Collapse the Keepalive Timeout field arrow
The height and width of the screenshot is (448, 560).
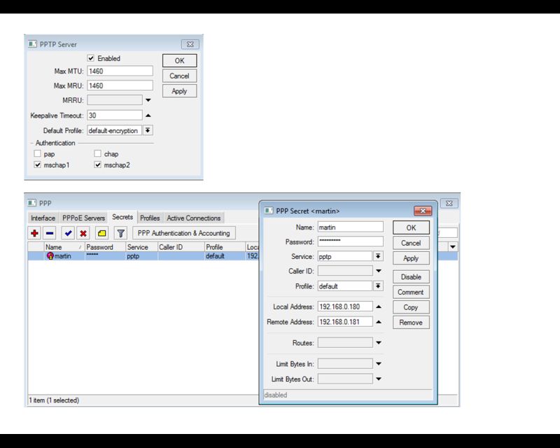[148, 115]
